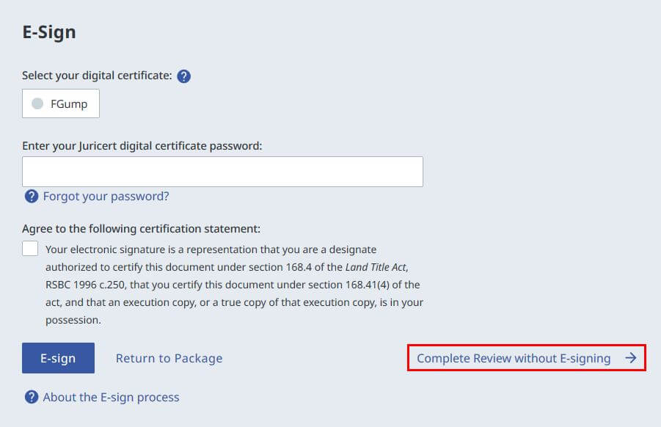661x427 pixels.
Task: Select the FGump certificate radio button
Action: point(37,103)
